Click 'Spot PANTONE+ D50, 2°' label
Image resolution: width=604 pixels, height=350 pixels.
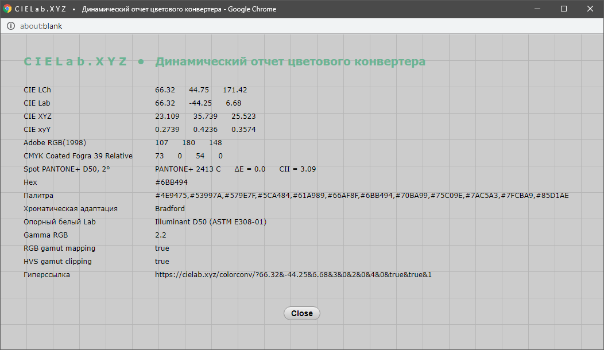67,169
